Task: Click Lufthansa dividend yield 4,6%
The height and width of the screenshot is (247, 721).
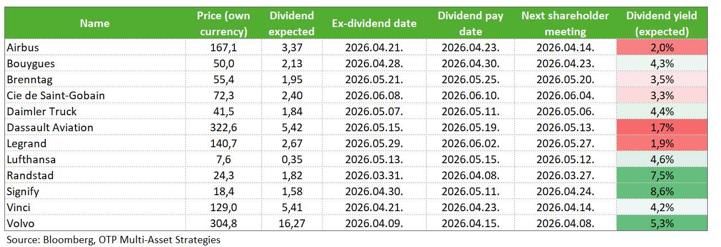Action: point(661,160)
